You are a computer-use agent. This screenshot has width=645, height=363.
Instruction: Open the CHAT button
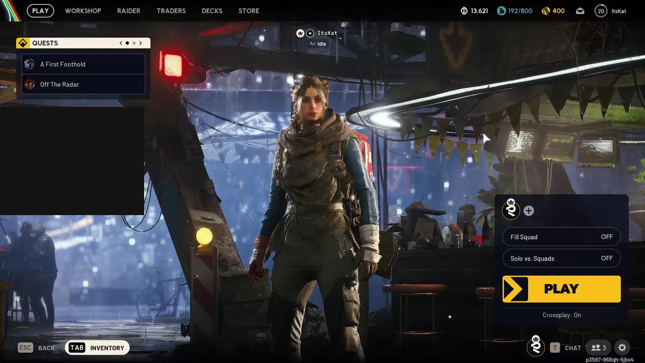pyautogui.click(x=565, y=348)
